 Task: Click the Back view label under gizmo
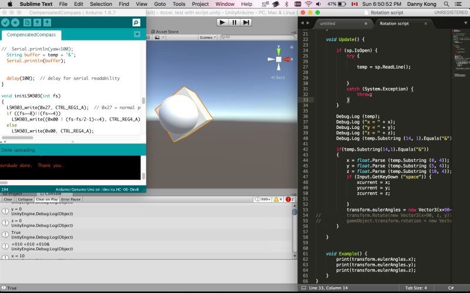(x=278, y=77)
